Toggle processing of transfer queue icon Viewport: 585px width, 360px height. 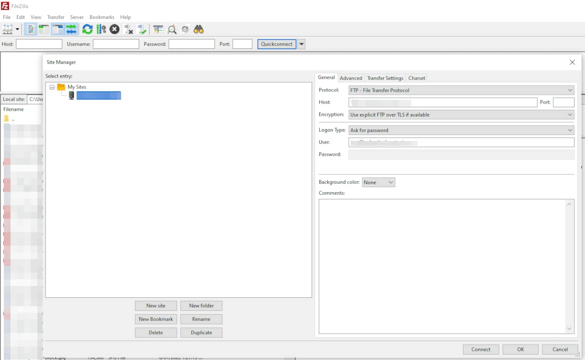tap(101, 29)
